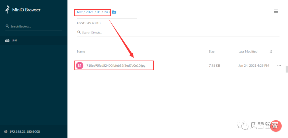Go to the 2021 breadcrumb folder
This screenshot has width=288, height=138.
tap(90, 12)
